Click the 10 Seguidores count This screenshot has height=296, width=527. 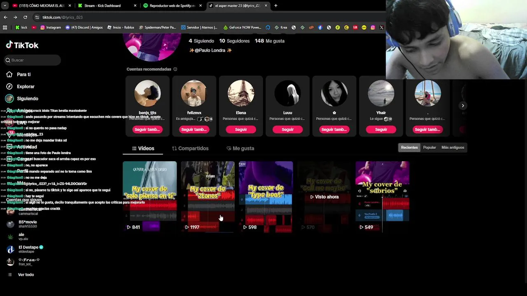coord(234,41)
